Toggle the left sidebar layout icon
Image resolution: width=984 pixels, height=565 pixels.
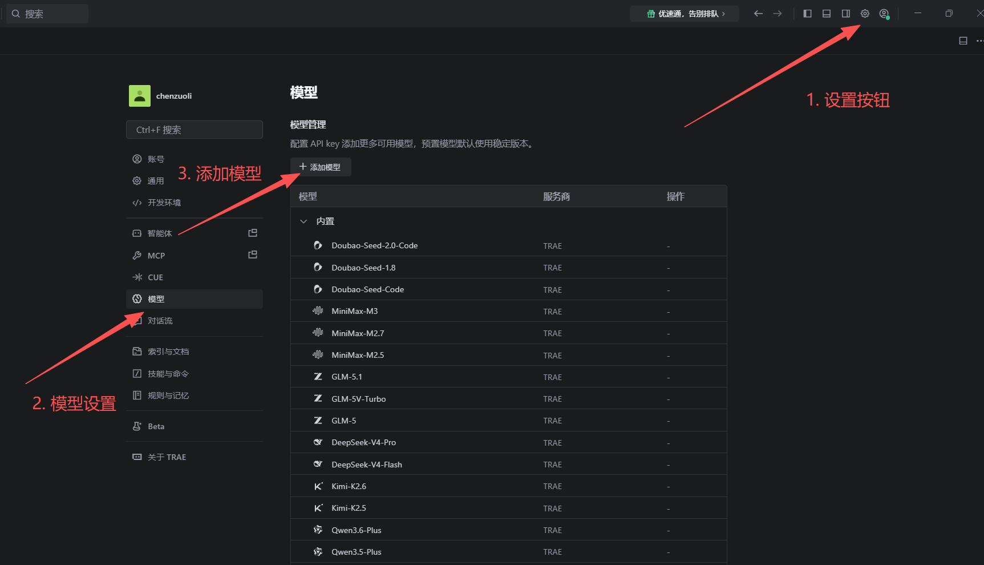(807, 14)
